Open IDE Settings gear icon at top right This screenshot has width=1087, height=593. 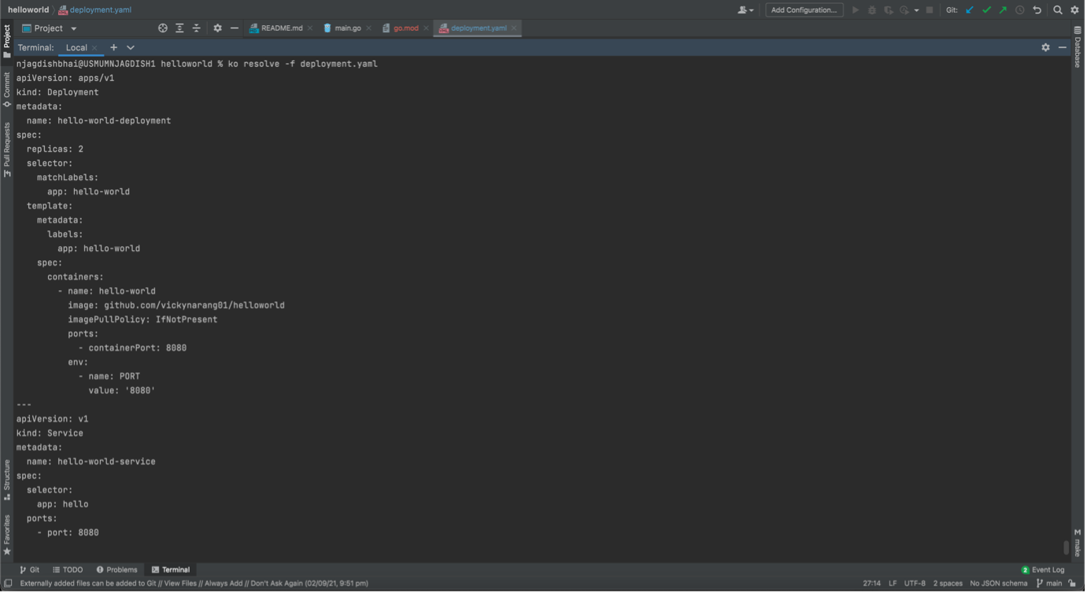click(1075, 10)
